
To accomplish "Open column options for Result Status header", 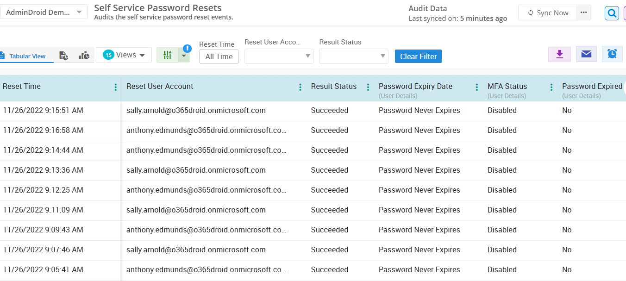I will pos(368,87).
